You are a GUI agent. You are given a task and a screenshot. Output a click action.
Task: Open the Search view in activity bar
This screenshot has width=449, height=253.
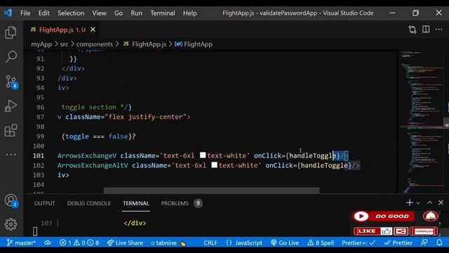click(11, 56)
